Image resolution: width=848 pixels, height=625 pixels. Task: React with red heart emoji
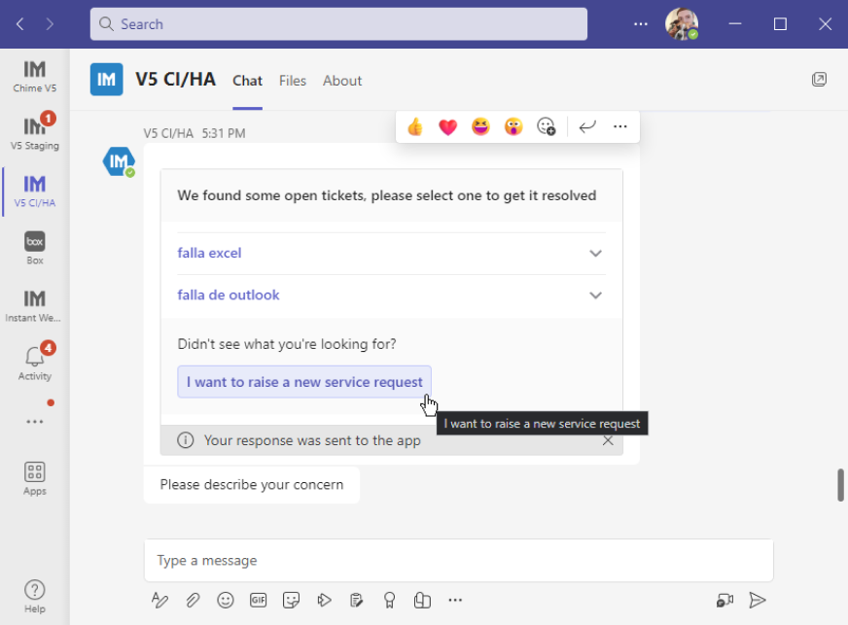[x=447, y=127]
